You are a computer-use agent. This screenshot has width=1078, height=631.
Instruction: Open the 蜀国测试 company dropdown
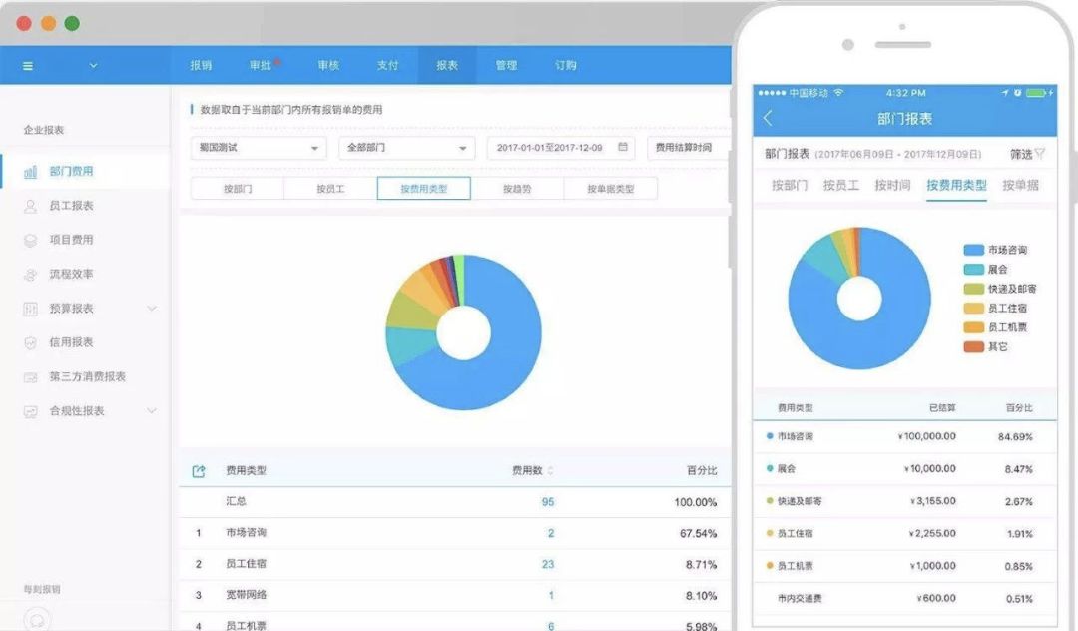[259, 148]
